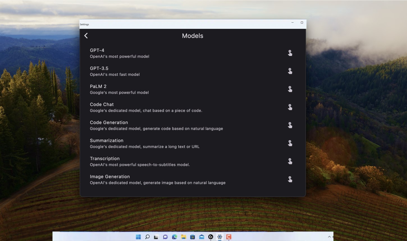This screenshot has height=241, width=407.
Task: Launch the Chat app from taskbar
Action: (x=165, y=237)
